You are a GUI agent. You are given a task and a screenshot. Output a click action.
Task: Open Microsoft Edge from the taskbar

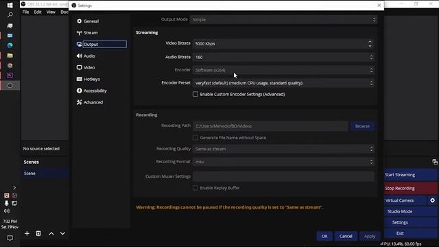[10, 45]
